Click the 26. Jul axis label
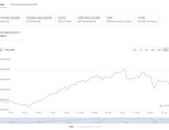The height and width of the screenshot is (130, 169). tap(38, 113)
